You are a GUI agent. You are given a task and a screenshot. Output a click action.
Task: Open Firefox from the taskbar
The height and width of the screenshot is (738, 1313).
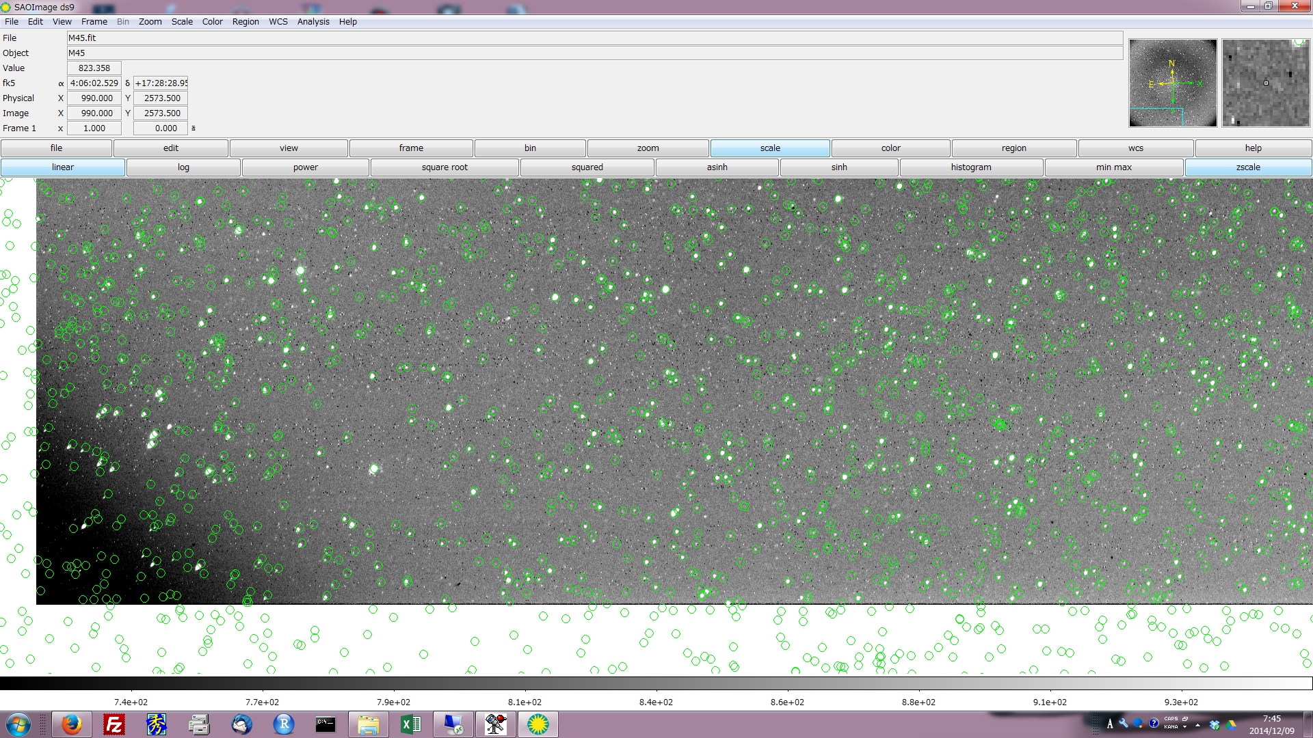point(71,724)
